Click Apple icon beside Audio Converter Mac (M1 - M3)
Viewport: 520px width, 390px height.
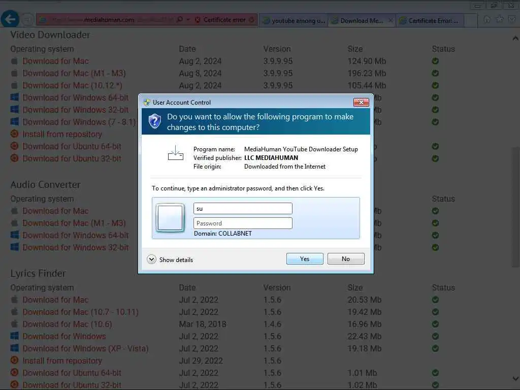point(14,223)
